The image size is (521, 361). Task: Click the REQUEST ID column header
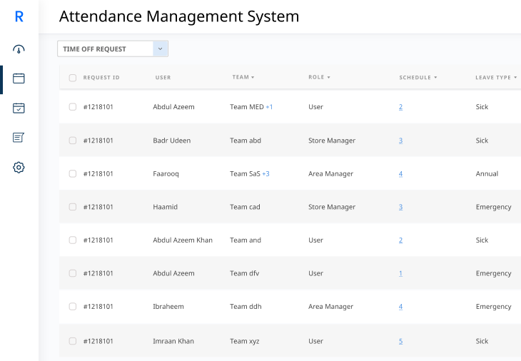[x=101, y=77]
